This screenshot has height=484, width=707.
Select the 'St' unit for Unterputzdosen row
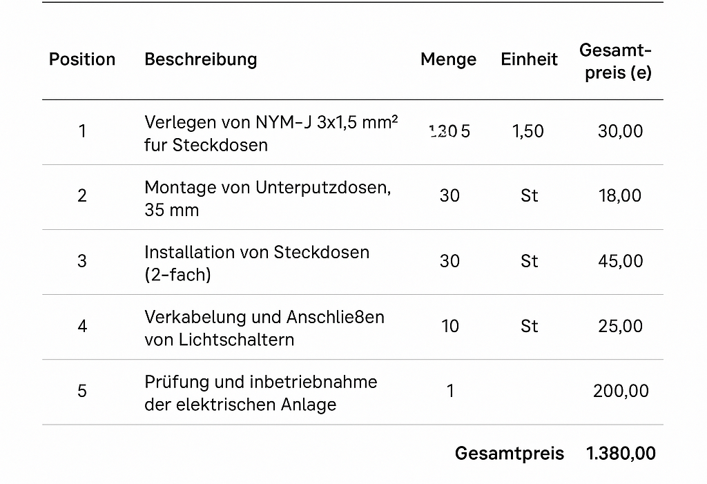pyautogui.click(x=529, y=196)
